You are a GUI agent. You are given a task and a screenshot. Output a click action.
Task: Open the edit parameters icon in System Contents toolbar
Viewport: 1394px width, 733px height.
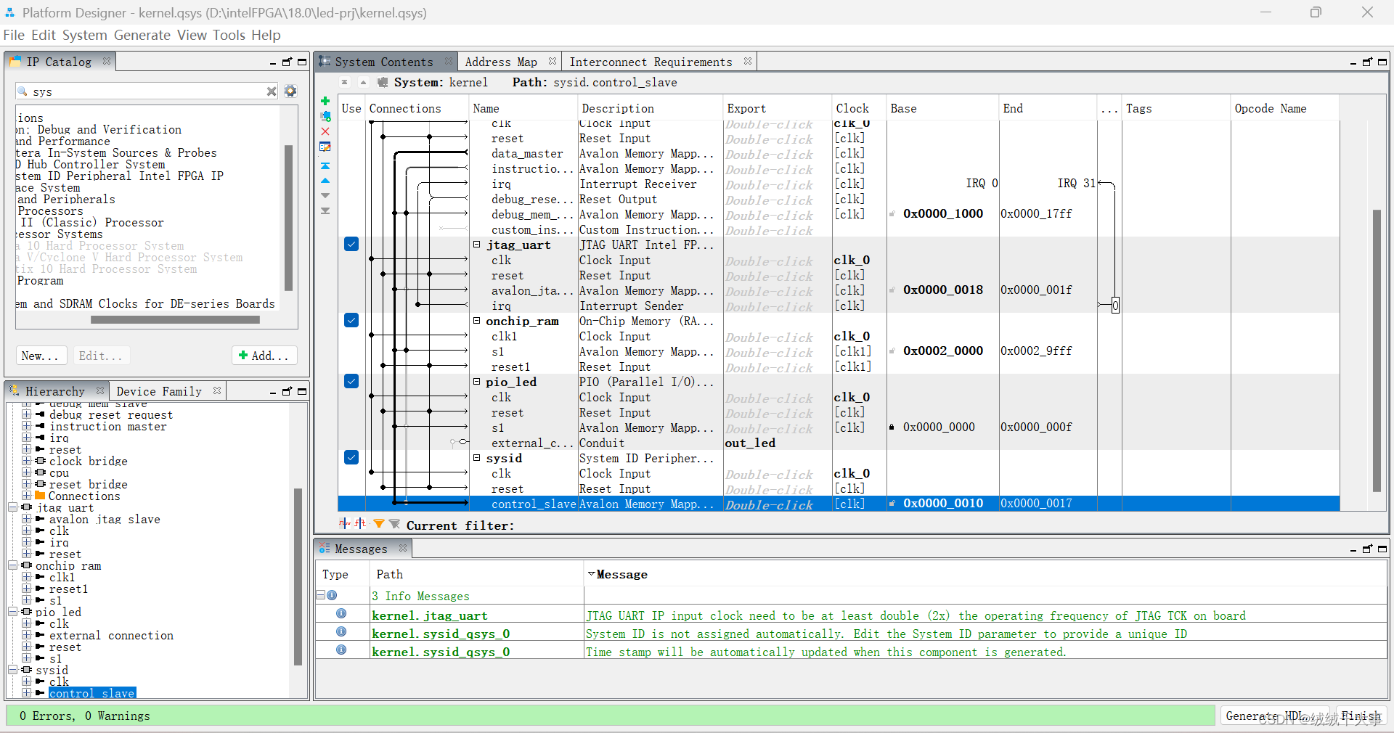pos(325,147)
